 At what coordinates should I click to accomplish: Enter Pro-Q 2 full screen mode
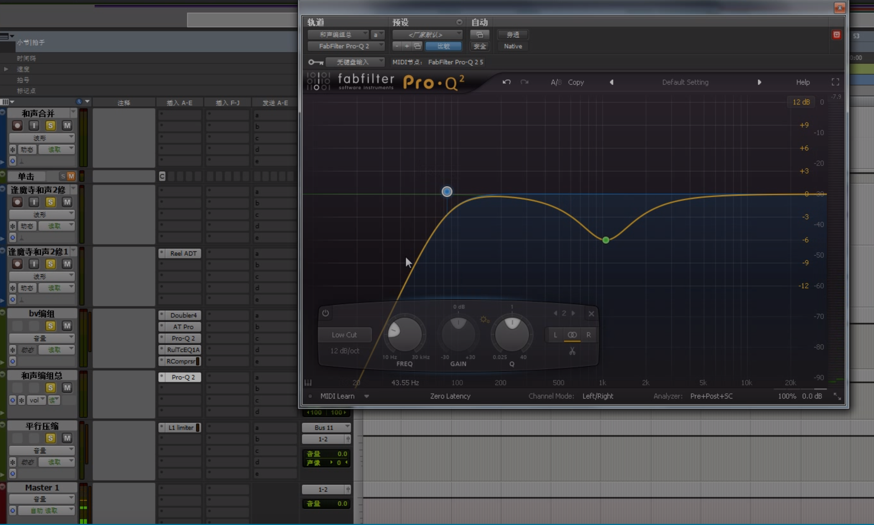(x=835, y=82)
